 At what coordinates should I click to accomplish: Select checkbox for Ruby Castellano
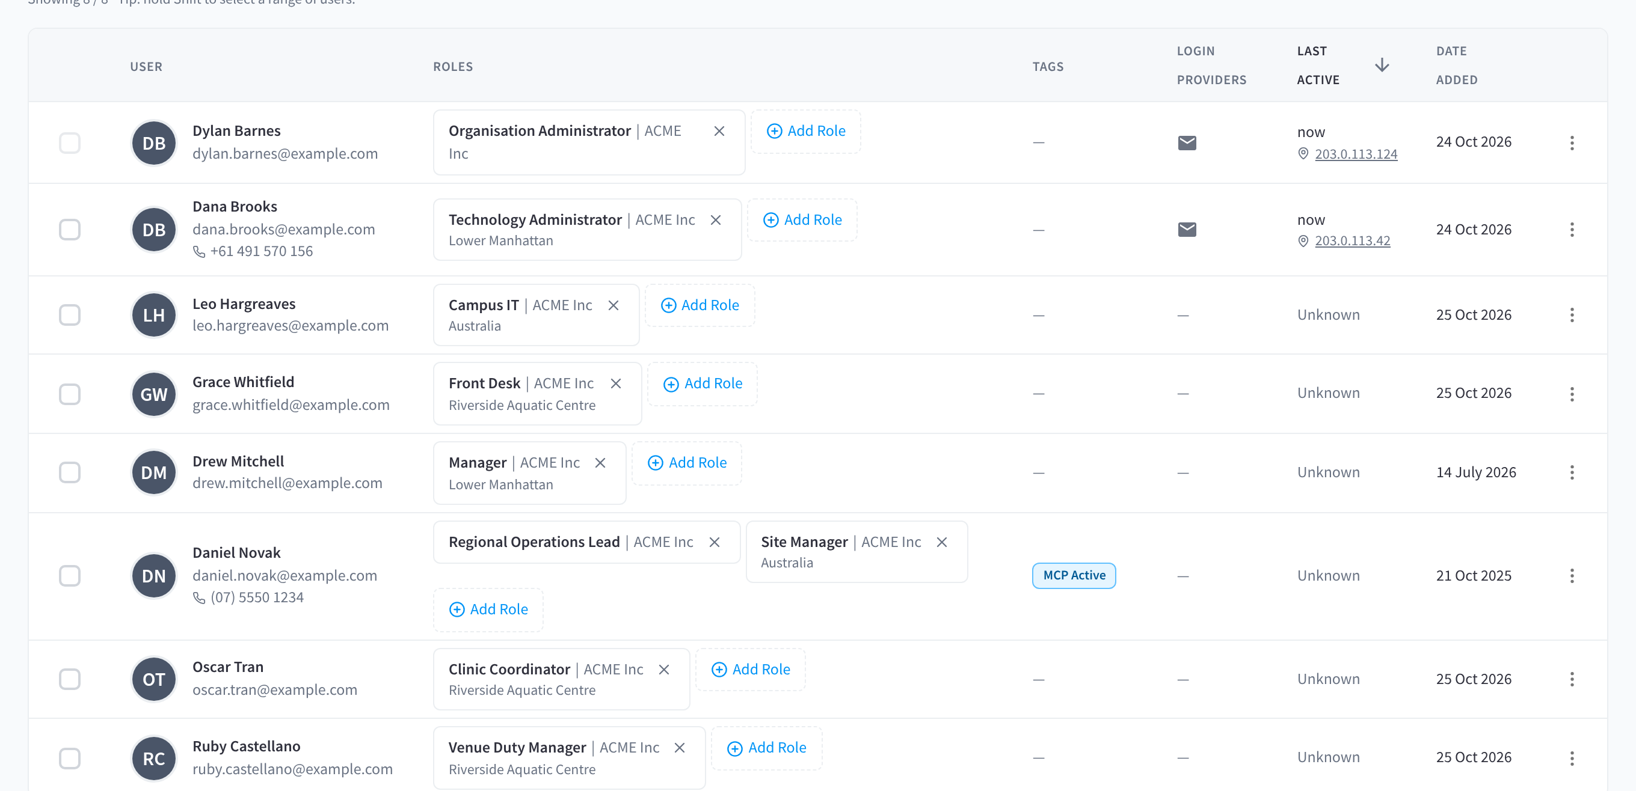pyautogui.click(x=70, y=758)
